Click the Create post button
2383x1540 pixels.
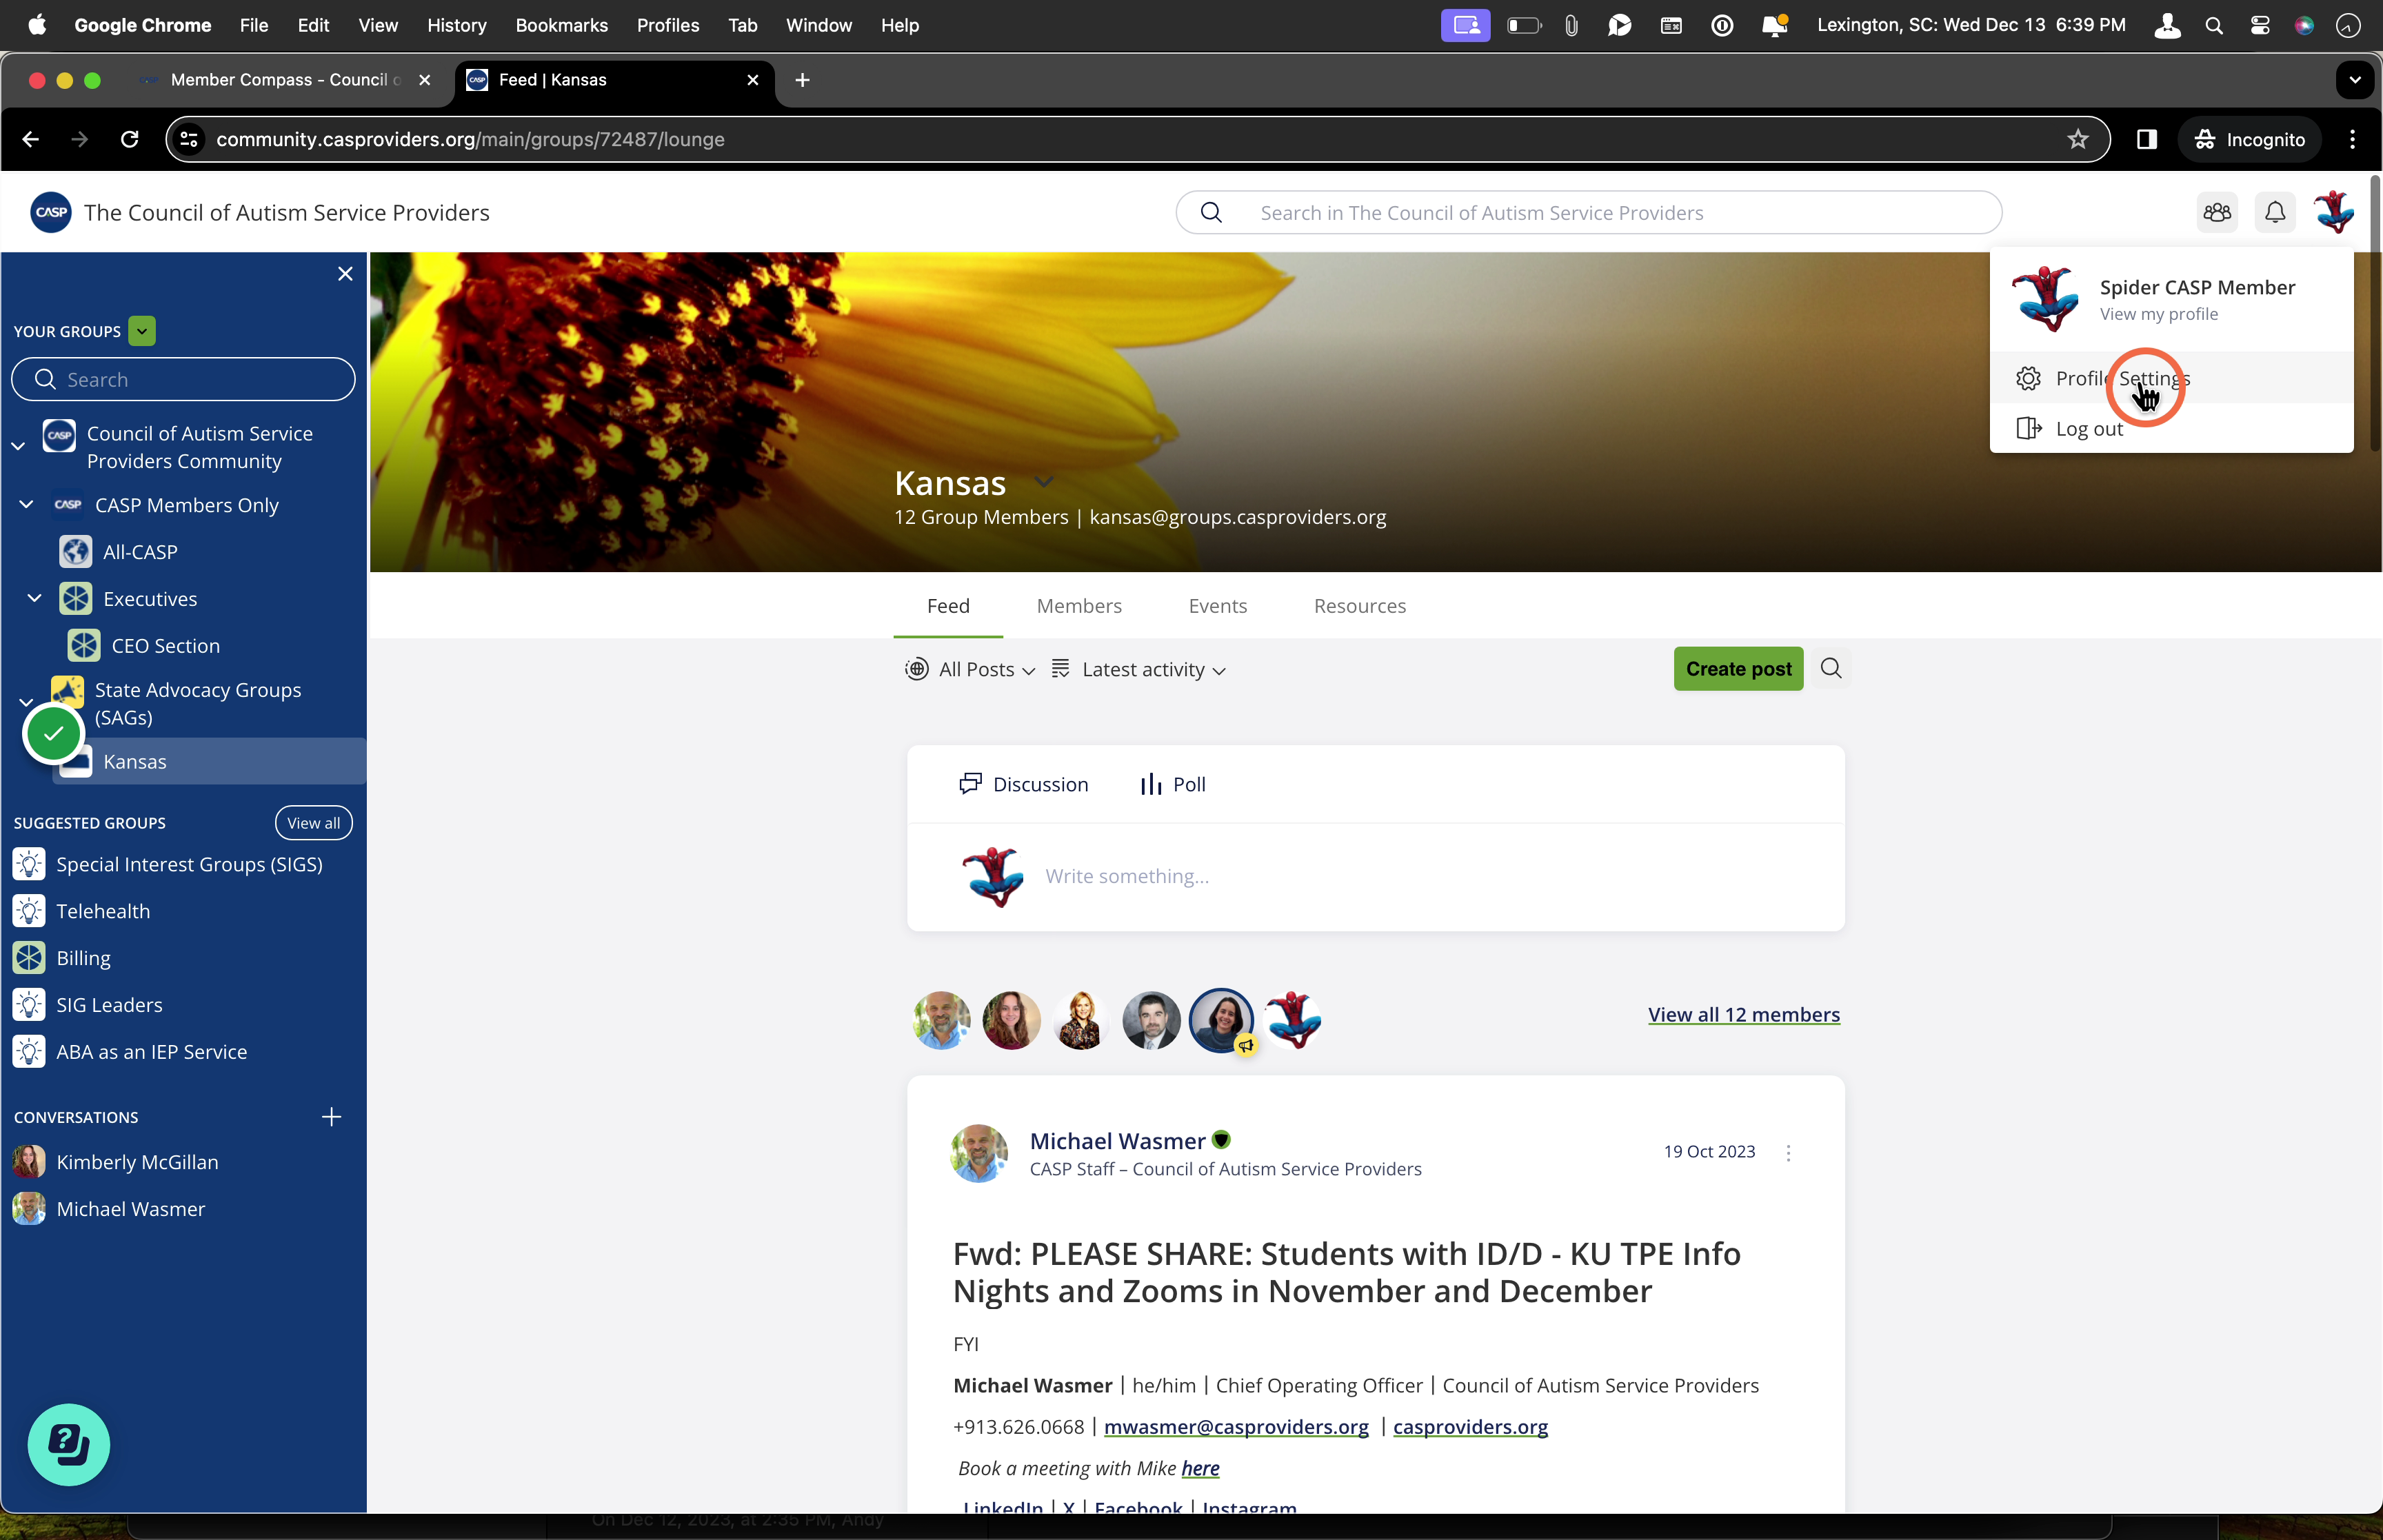tap(1738, 669)
